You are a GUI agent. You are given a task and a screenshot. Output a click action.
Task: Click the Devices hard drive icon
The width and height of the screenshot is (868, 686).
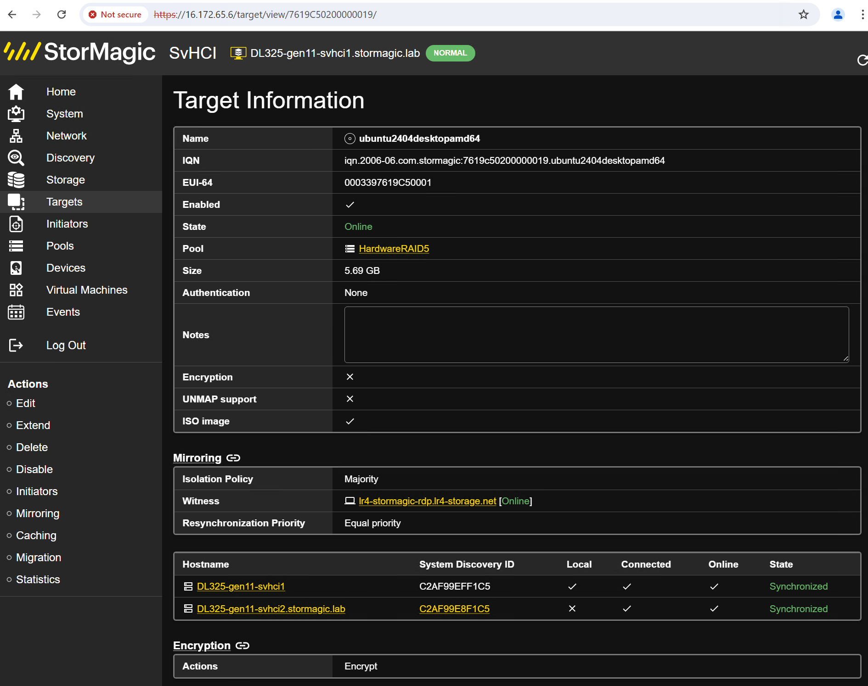click(x=16, y=268)
